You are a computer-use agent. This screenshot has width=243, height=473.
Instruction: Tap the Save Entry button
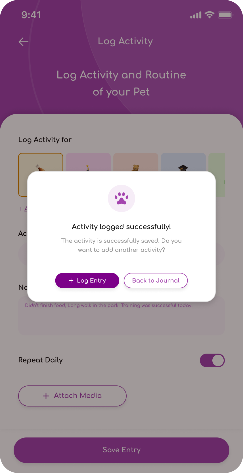pos(122,450)
